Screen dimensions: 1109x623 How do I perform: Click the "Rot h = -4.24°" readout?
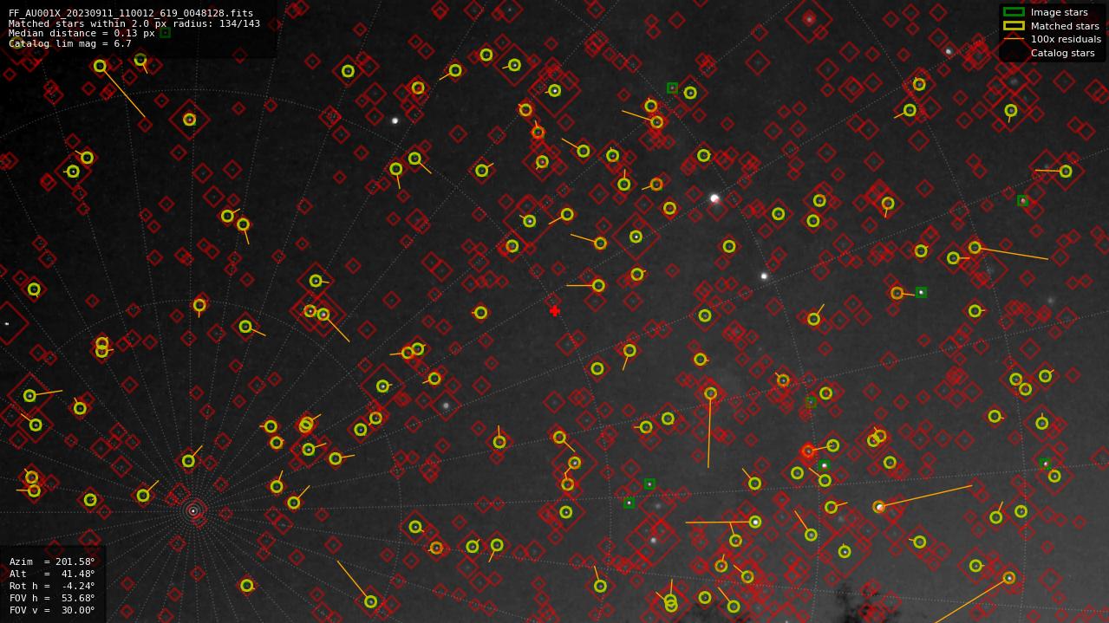[52, 586]
